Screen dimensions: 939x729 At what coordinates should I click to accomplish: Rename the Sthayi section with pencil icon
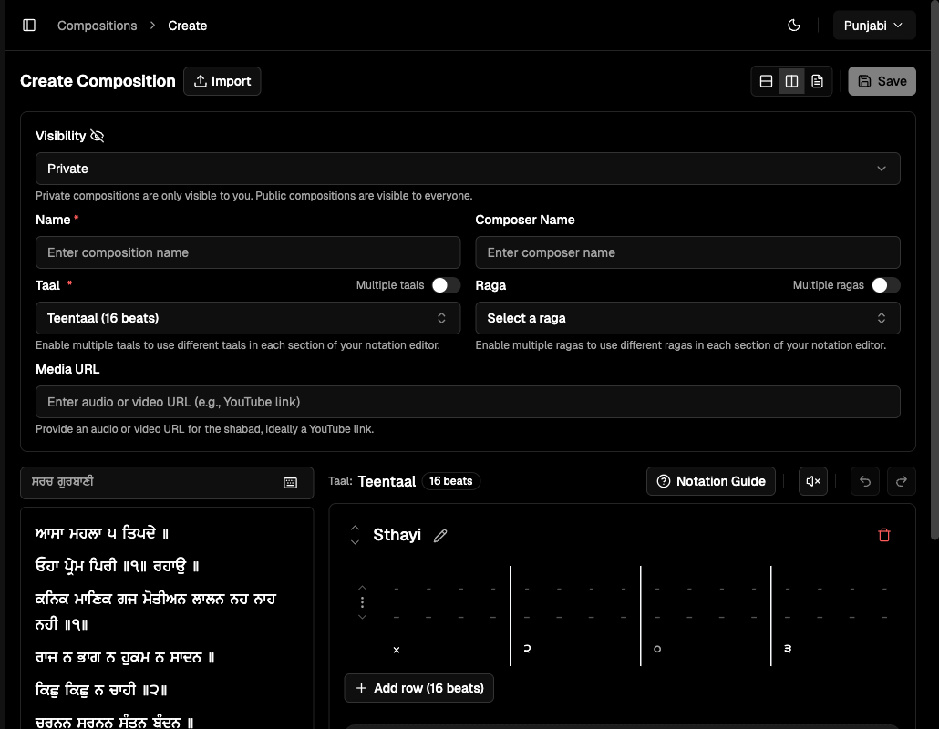click(440, 535)
